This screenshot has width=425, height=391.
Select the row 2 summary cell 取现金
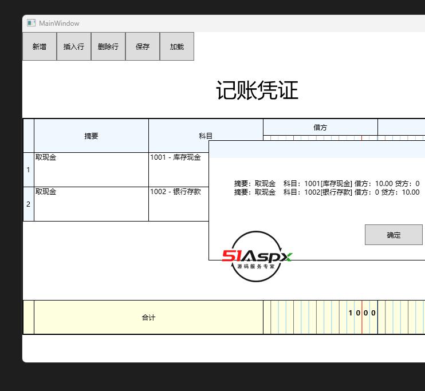point(91,204)
